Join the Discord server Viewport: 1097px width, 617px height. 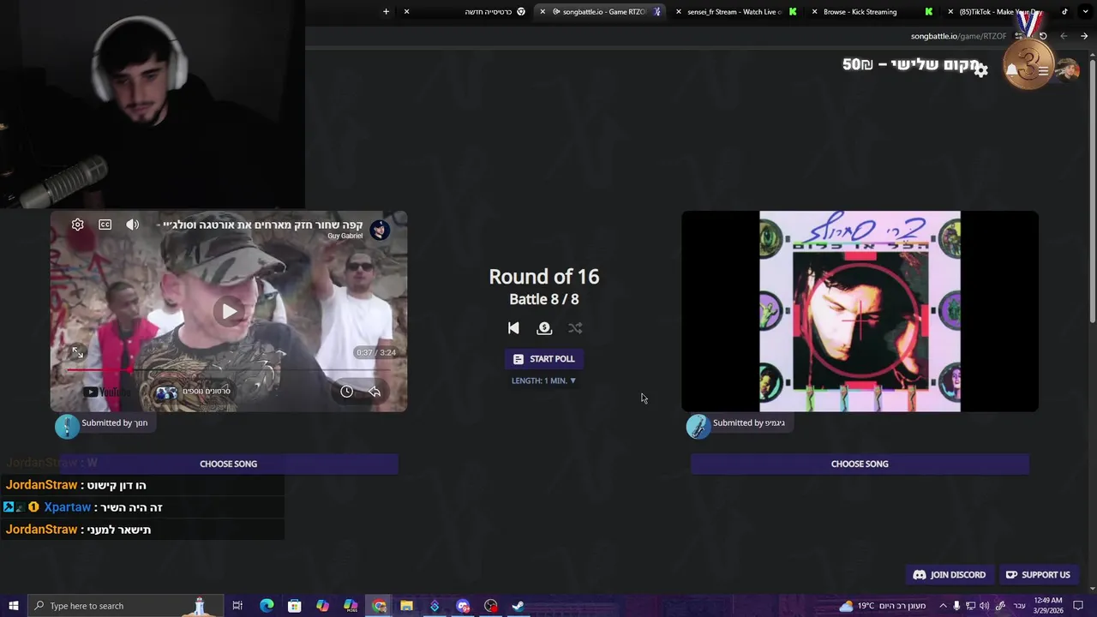950,575
